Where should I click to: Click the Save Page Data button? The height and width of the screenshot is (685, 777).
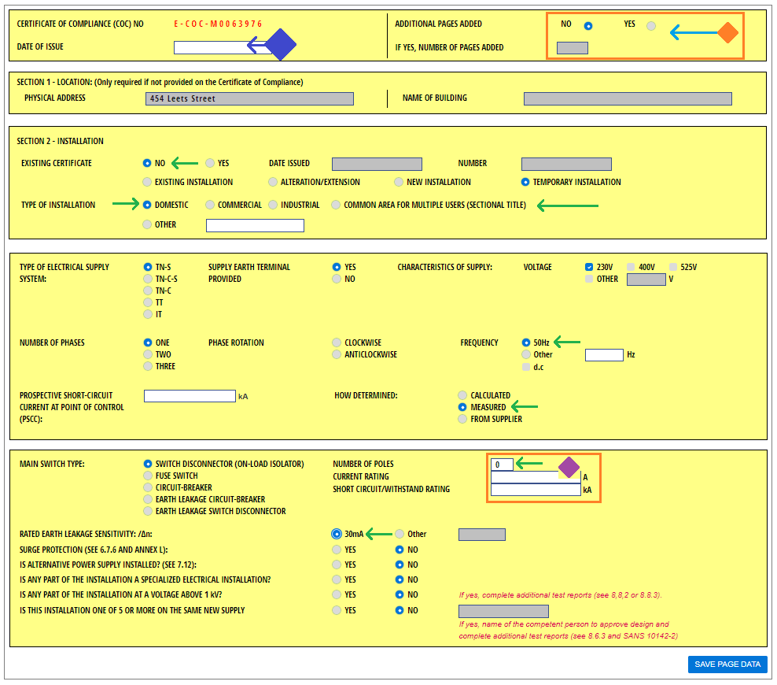coord(727,664)
